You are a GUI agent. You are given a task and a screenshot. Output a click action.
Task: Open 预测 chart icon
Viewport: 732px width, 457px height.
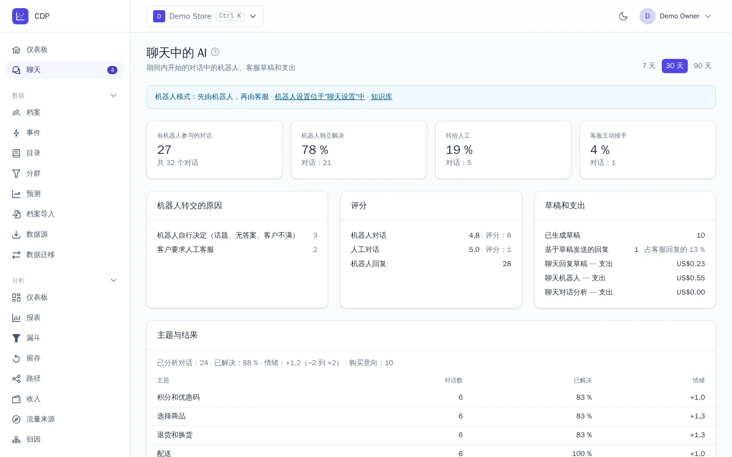16,194
